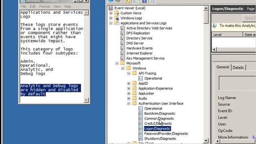Click the Applications and Services Logs folder icon

(x=117, y=23)
